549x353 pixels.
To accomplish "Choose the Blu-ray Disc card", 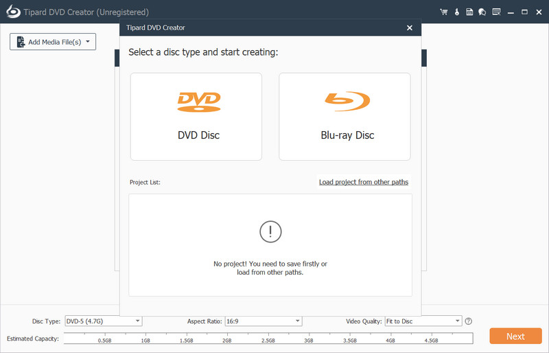I will click(344, 117).
